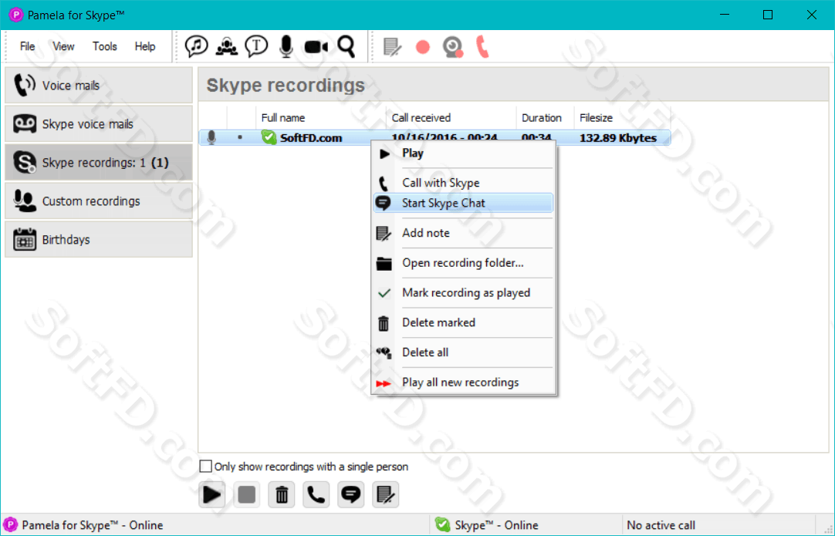The image size is (835, 536).
Task: Click Pamela for Skype - Online status text
Action: pos(93,525)
